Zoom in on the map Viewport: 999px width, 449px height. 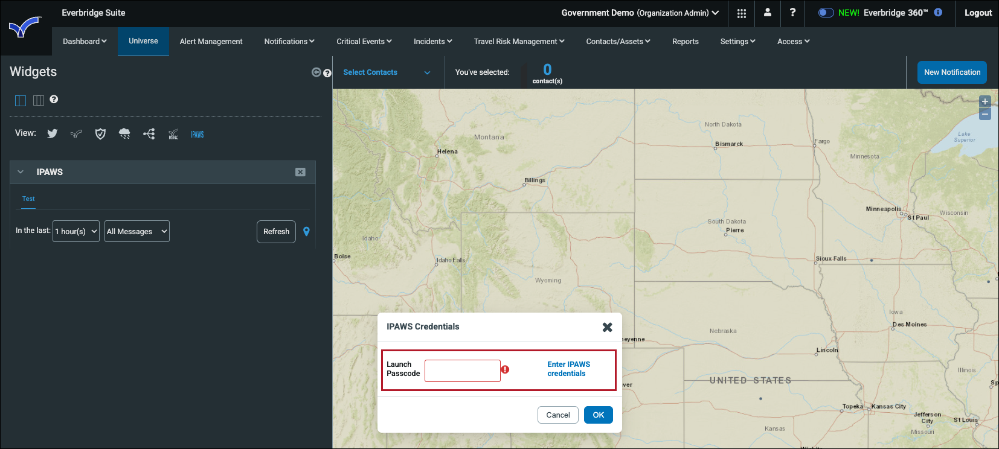pos(985,101)
